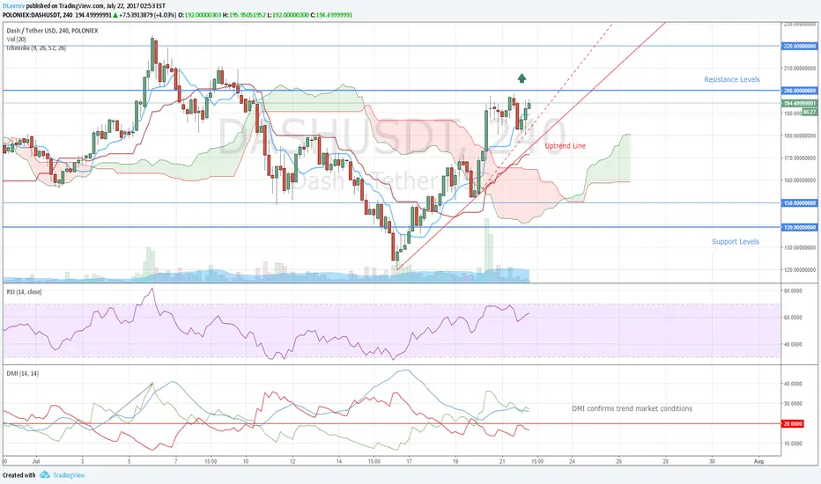821x484 pixels.
Task: Click the 170.00000000 price axis value
Action: tap(800, 158)
